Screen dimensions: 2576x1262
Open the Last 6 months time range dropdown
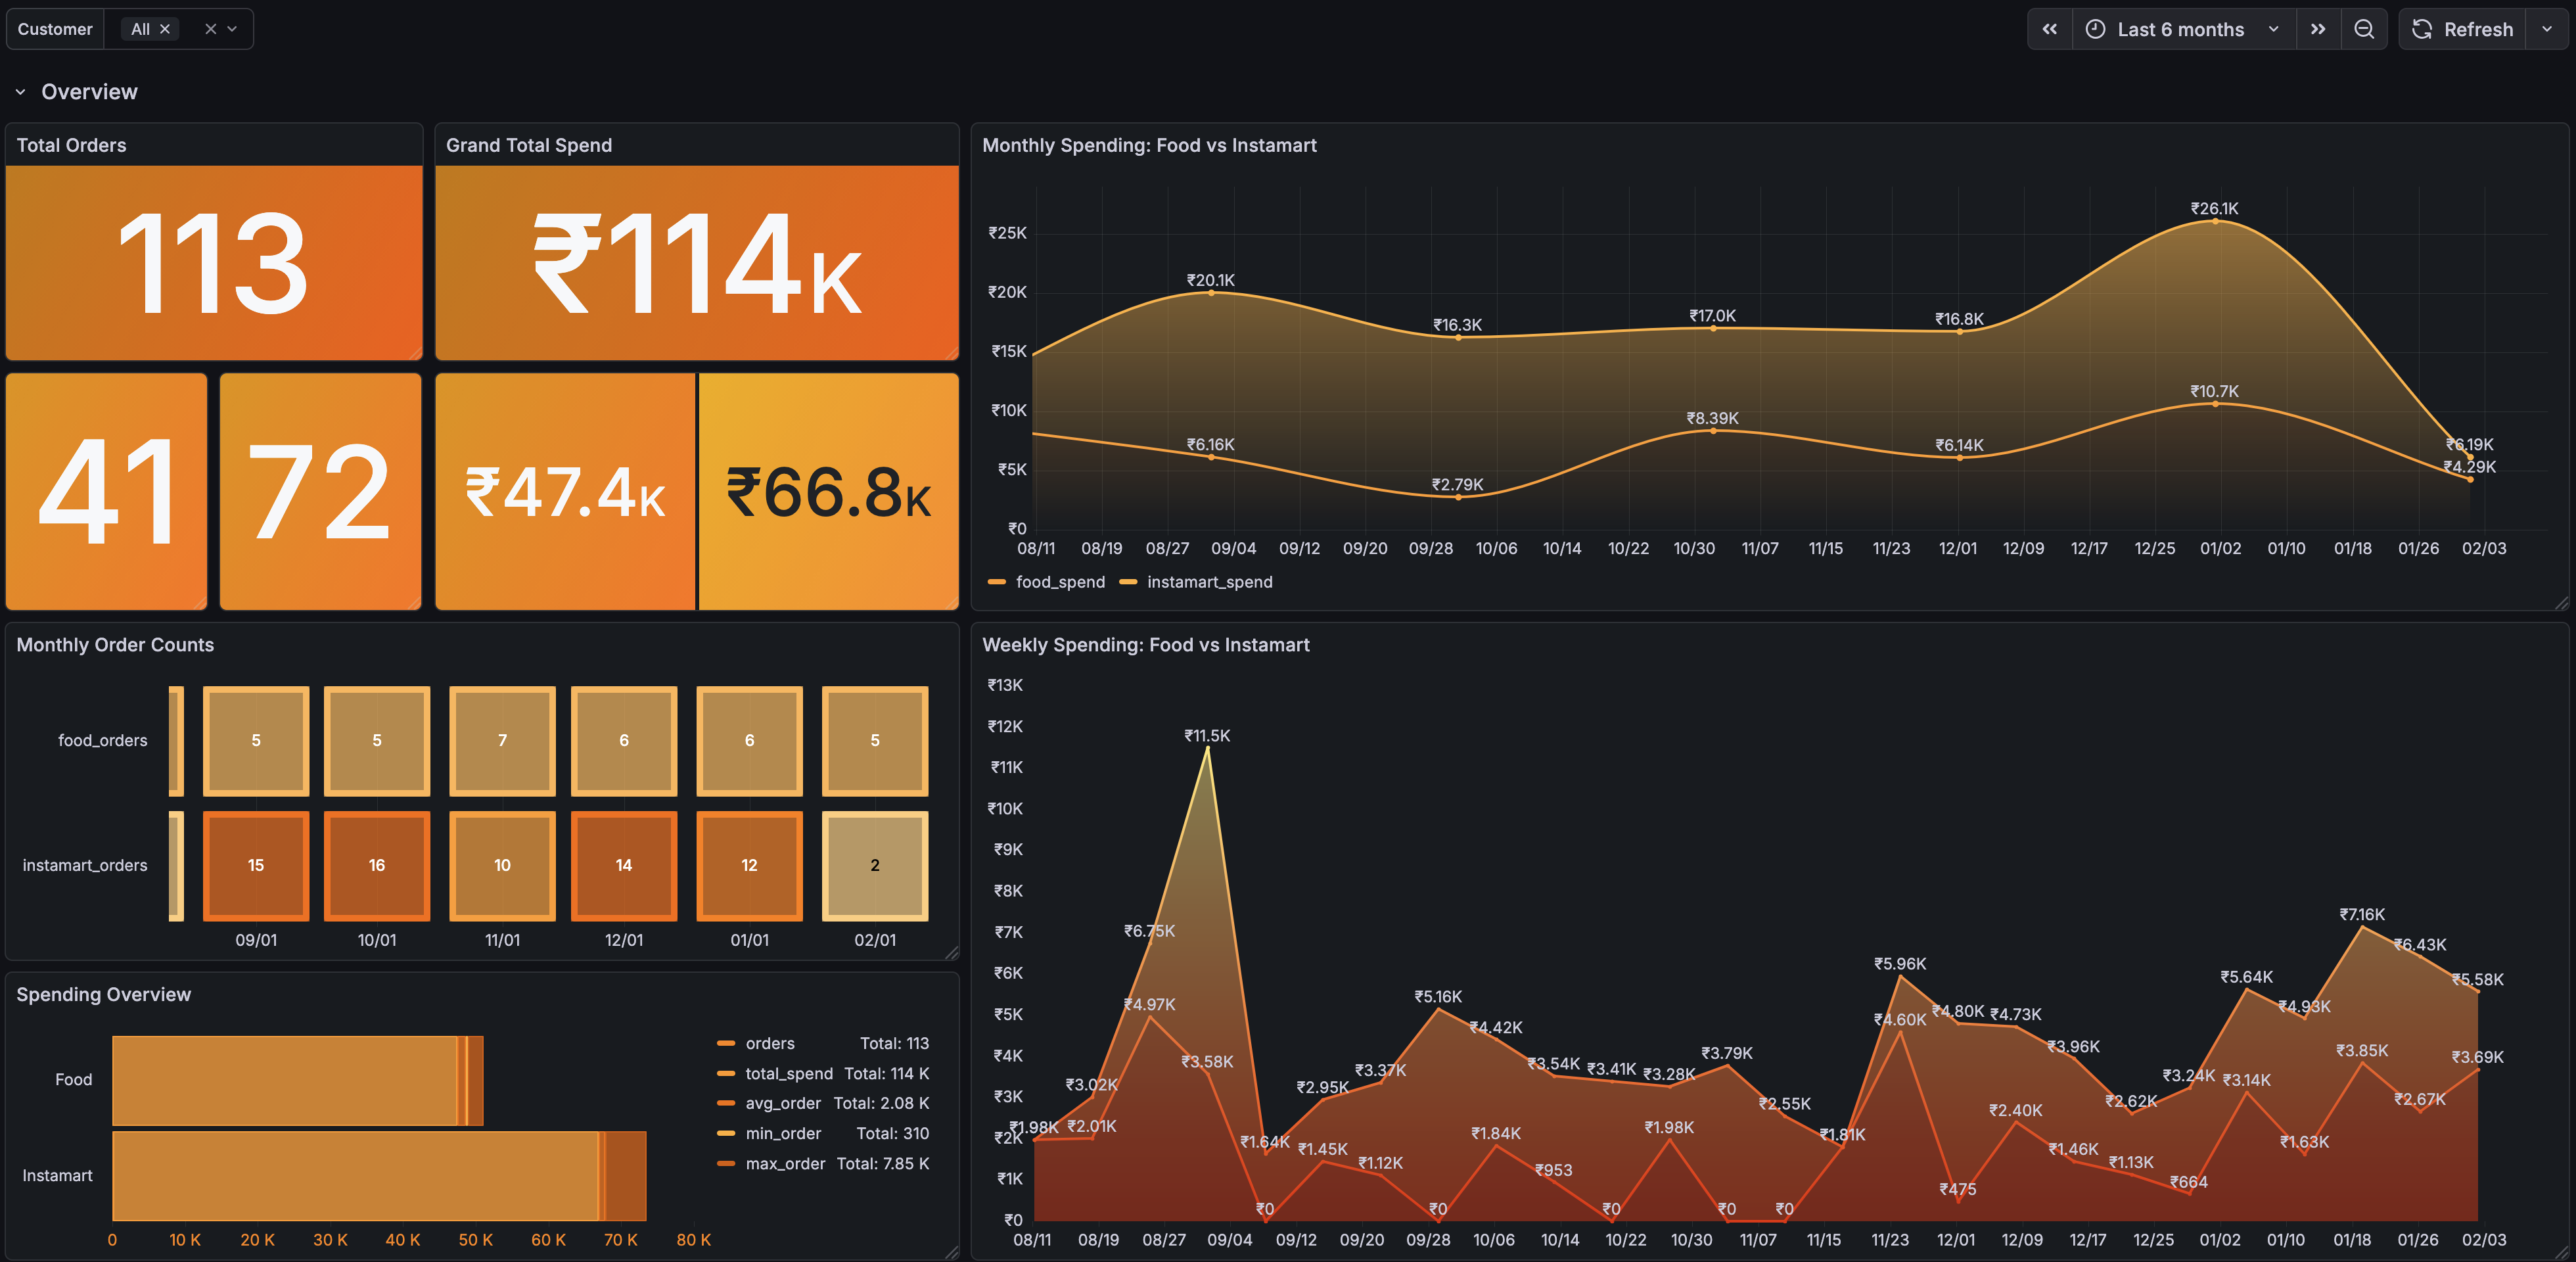point(2274,28)
